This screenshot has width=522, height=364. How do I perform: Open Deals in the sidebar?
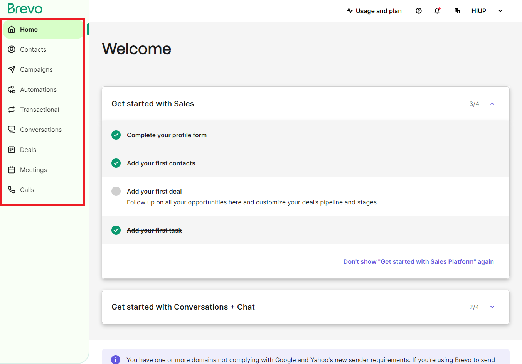click(x=43, y=150)
